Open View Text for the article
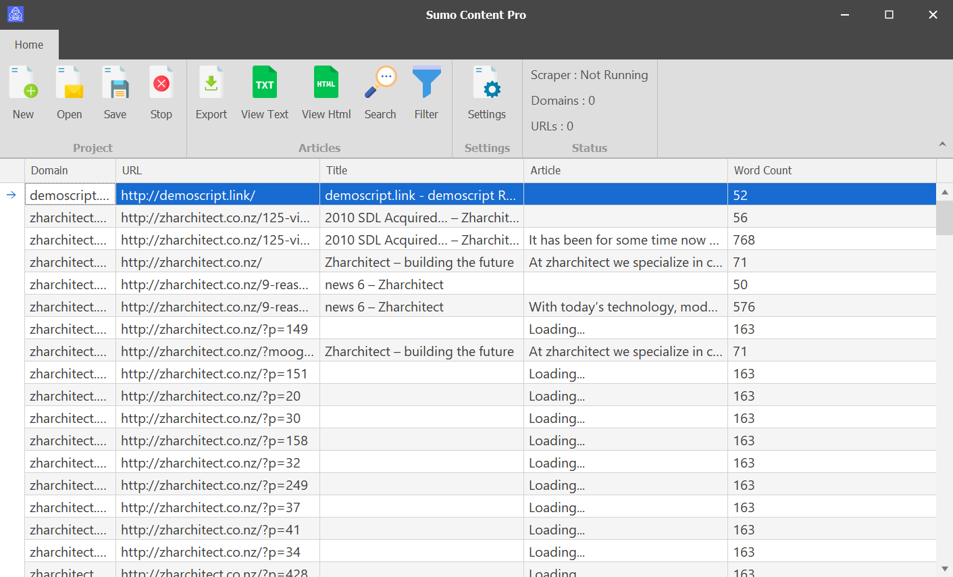Screen dimensions: 953x577 click(265, 93)
